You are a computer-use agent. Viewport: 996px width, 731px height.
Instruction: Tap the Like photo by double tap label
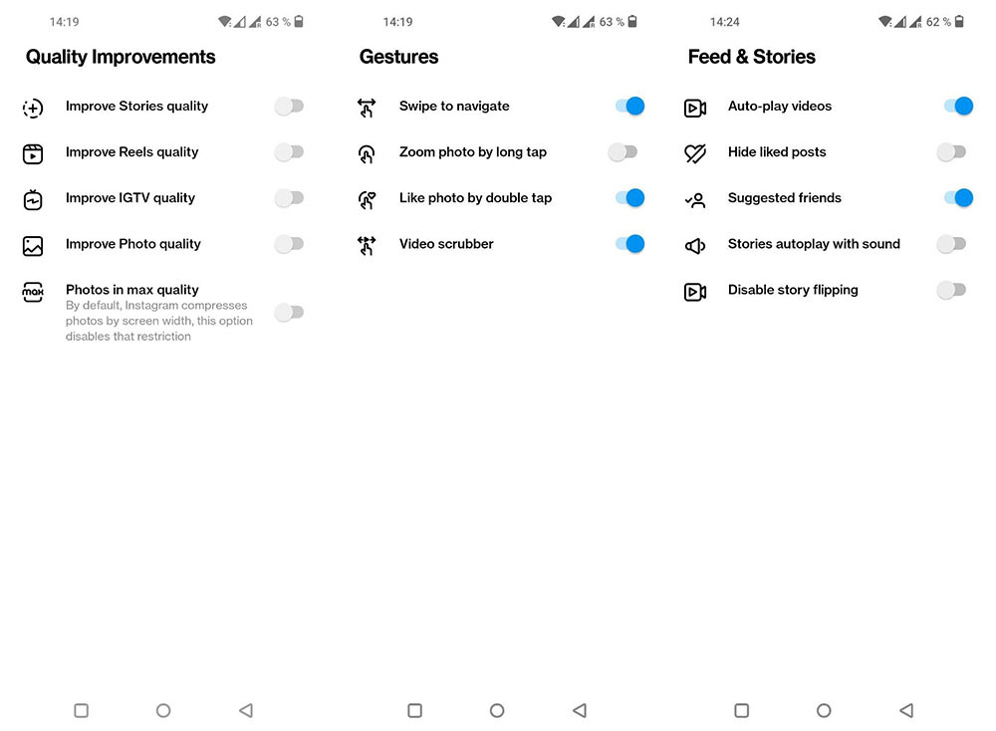click(x=475, y=198)
